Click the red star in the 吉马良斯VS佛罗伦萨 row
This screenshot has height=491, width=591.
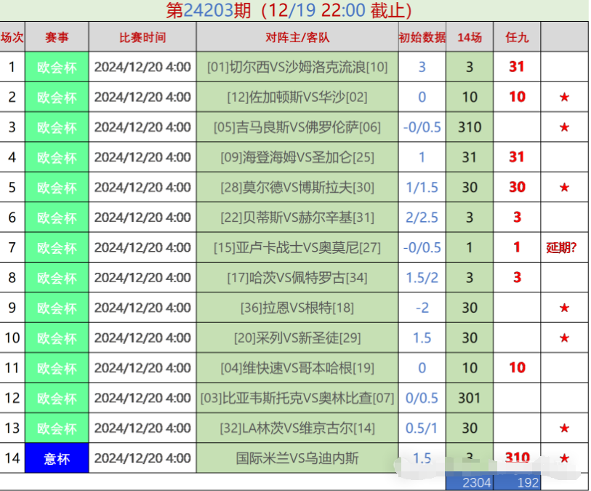564,127
